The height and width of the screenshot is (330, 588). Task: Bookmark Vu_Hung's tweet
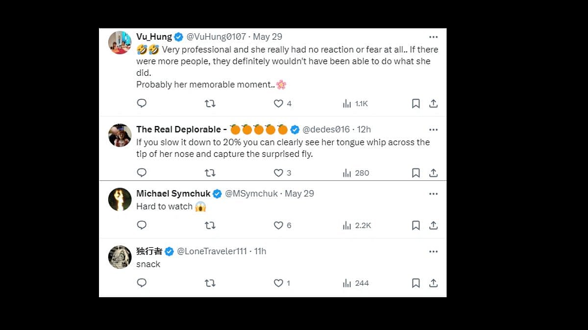coord(416,103)
